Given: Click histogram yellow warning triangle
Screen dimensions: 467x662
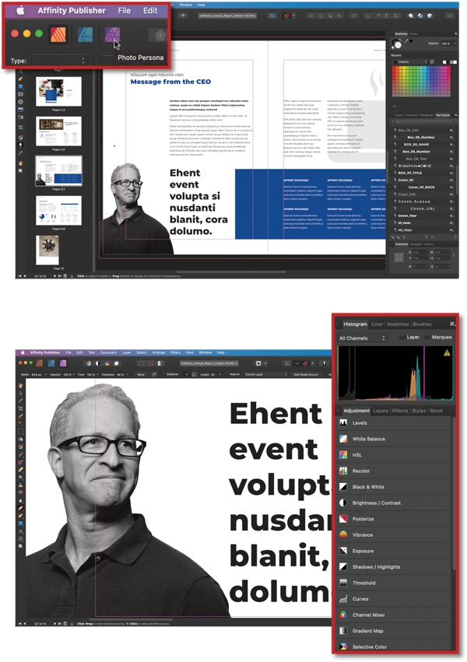Looking at the screenshot, I should [447, 352].
